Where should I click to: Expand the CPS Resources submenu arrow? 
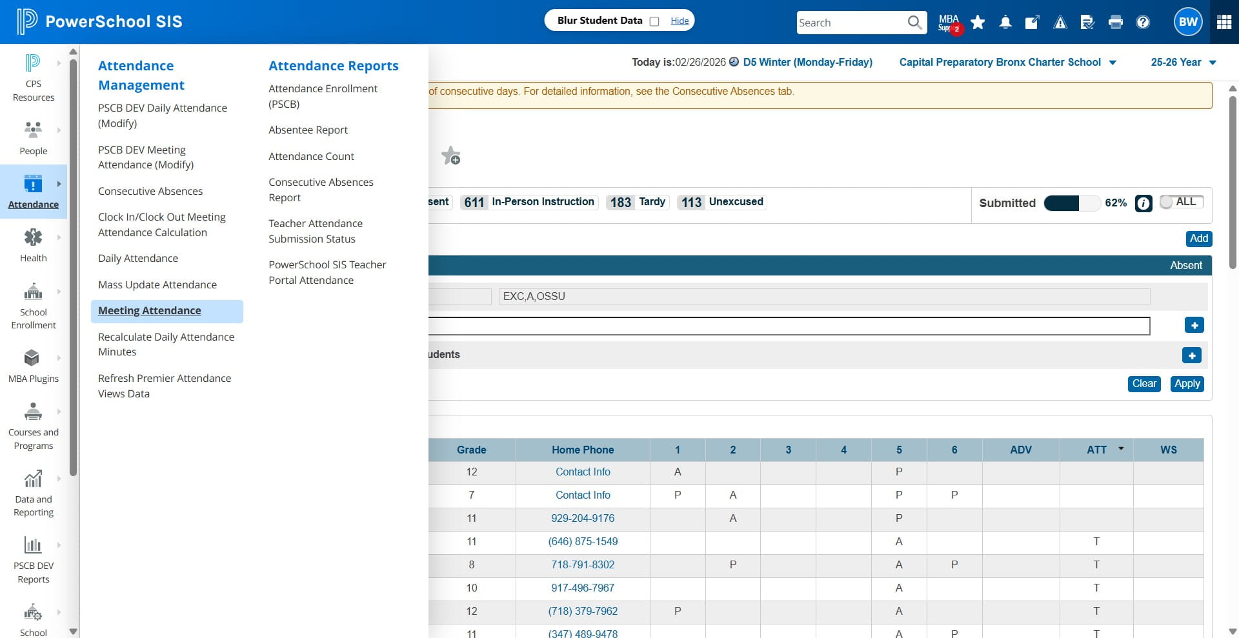pos(59,63)
